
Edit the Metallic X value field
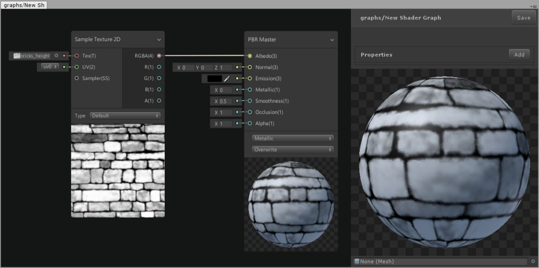click(225, 90)
